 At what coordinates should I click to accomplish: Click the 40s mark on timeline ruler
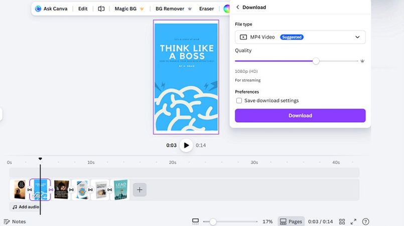click(x=336, y=162)
